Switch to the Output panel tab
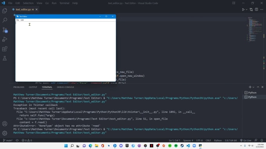Viewport: 266px width, 149px height. pyautogui.click(x=33, y=87)
